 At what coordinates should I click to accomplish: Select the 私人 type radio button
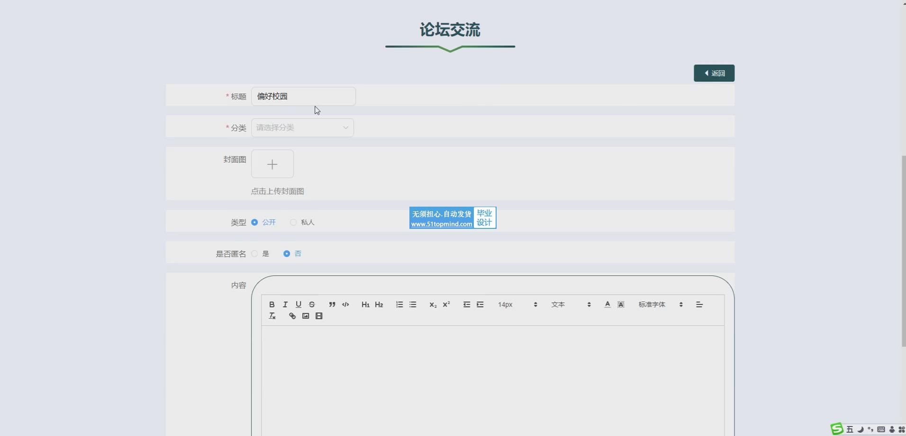[293, 222]
